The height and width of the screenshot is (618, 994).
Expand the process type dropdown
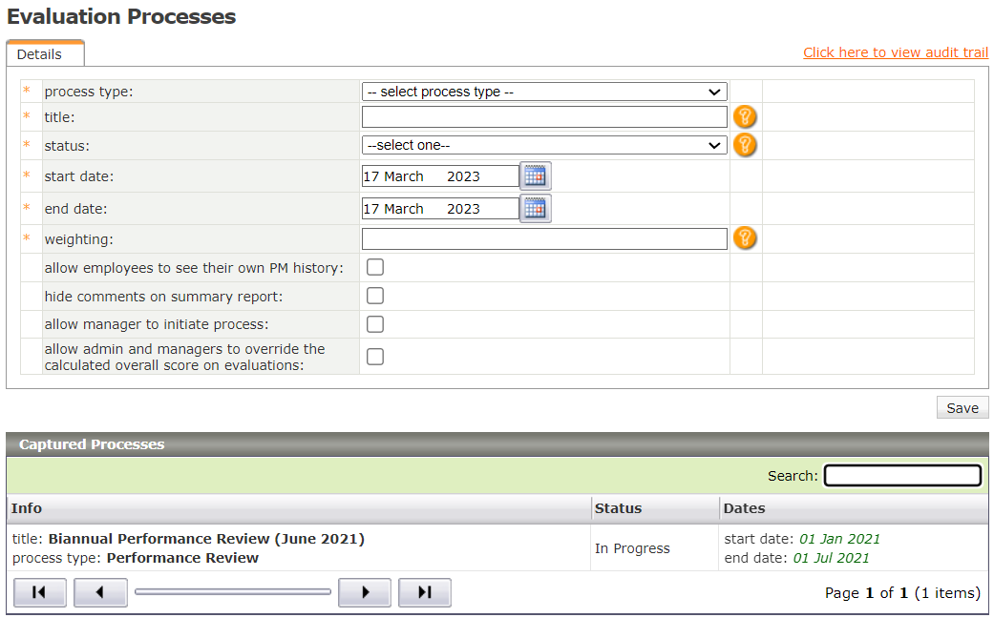click(544, 92)
